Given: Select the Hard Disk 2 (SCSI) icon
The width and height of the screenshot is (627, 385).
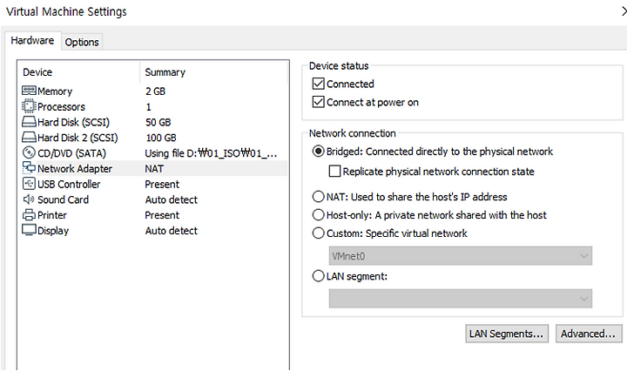Looking at the screenshot, I should [x=29, y=138].
